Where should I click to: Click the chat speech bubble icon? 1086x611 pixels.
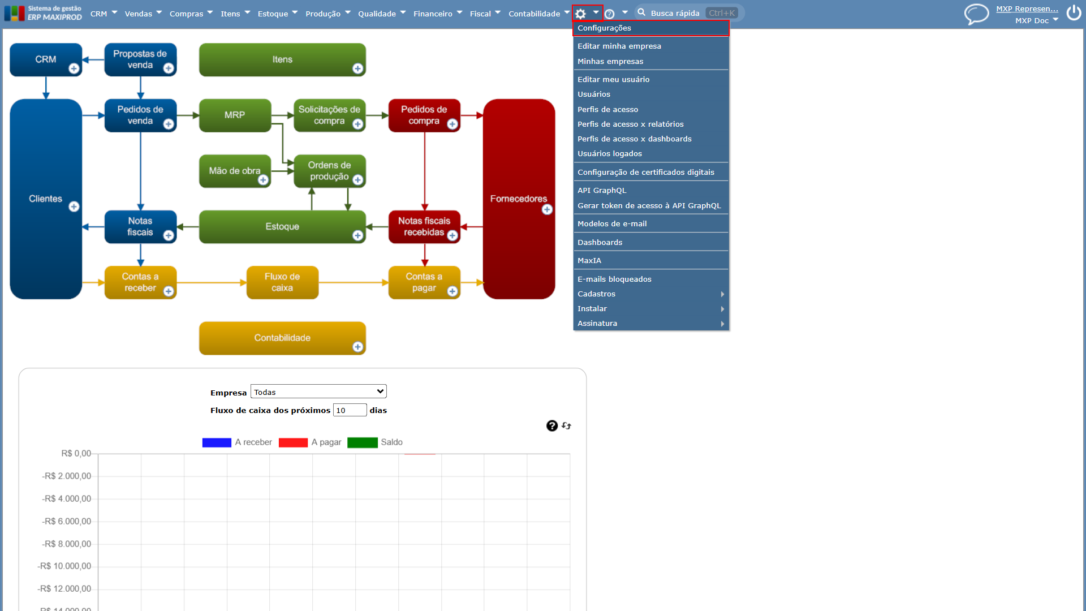976,14
